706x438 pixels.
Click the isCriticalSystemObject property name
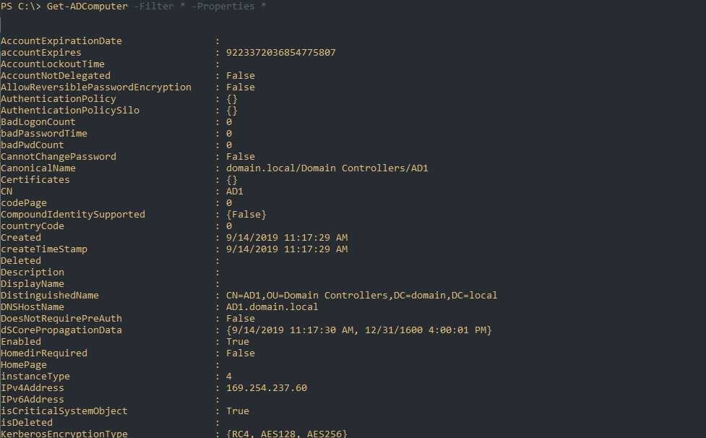(64, 411)
